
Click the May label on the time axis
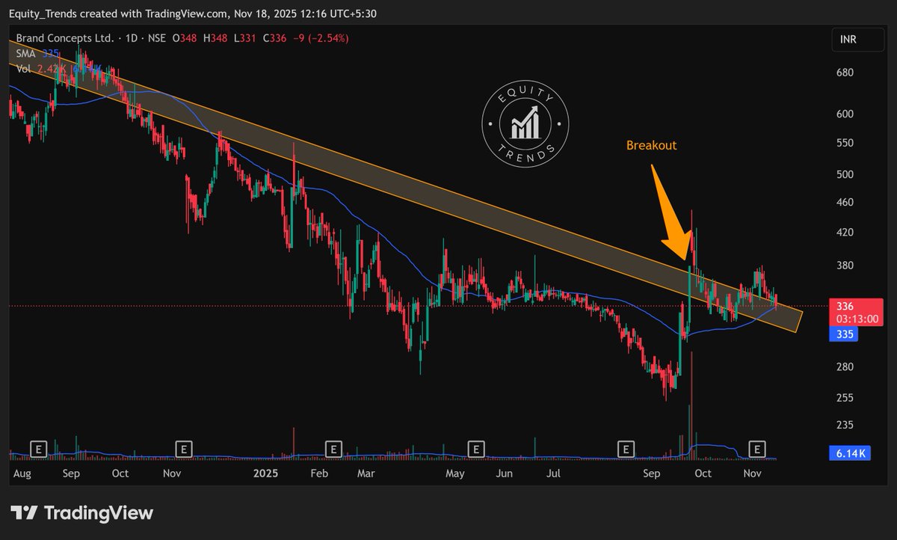point(454,473)
